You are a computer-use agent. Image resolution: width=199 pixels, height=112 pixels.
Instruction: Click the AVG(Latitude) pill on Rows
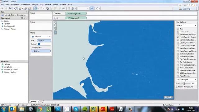tap(76, 18)
